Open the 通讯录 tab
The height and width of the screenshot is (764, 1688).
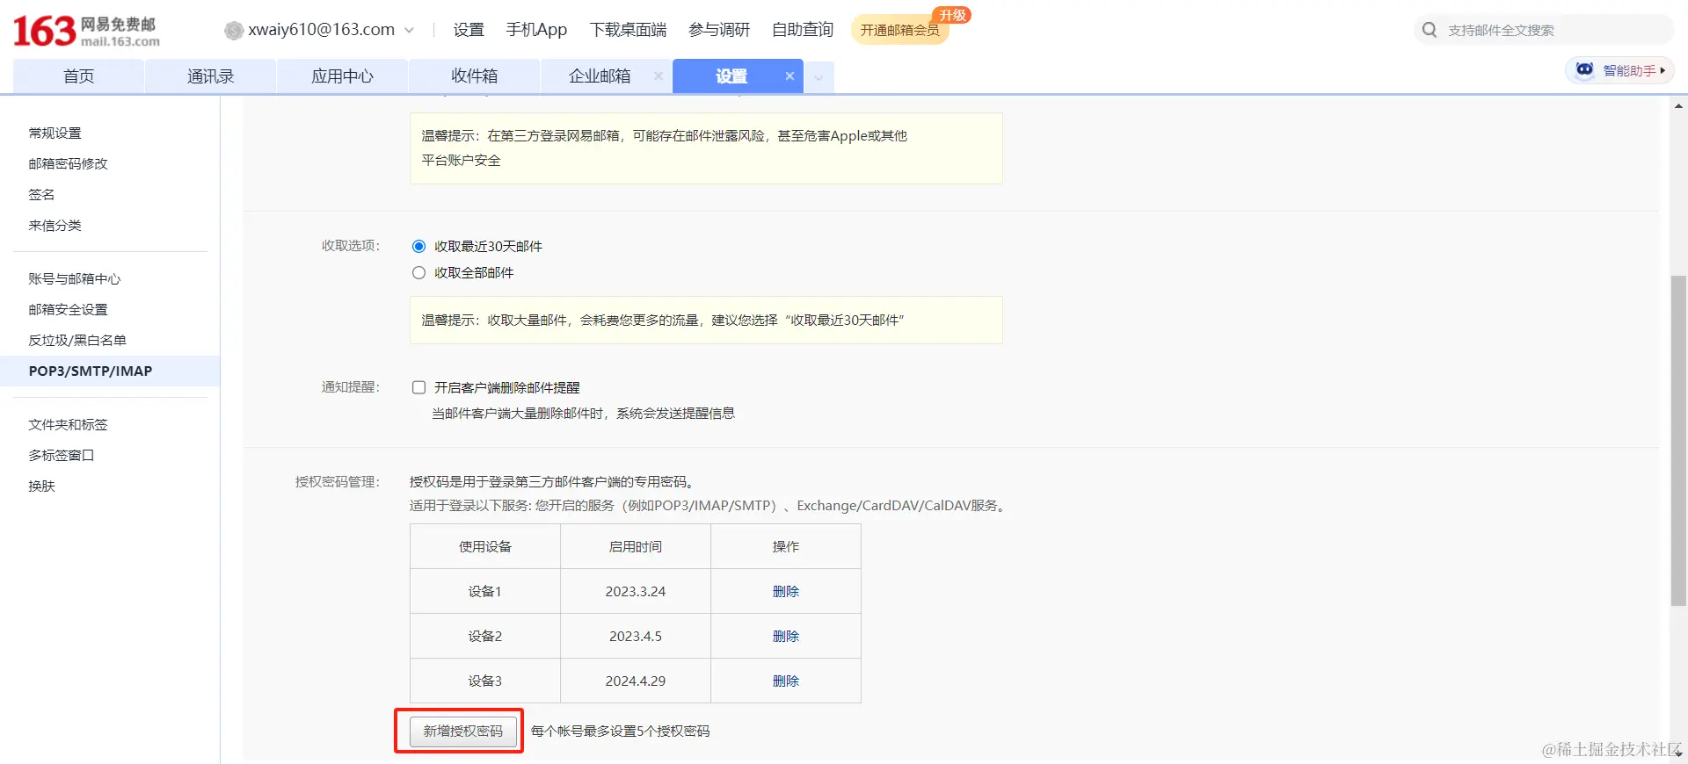point(211,76)
